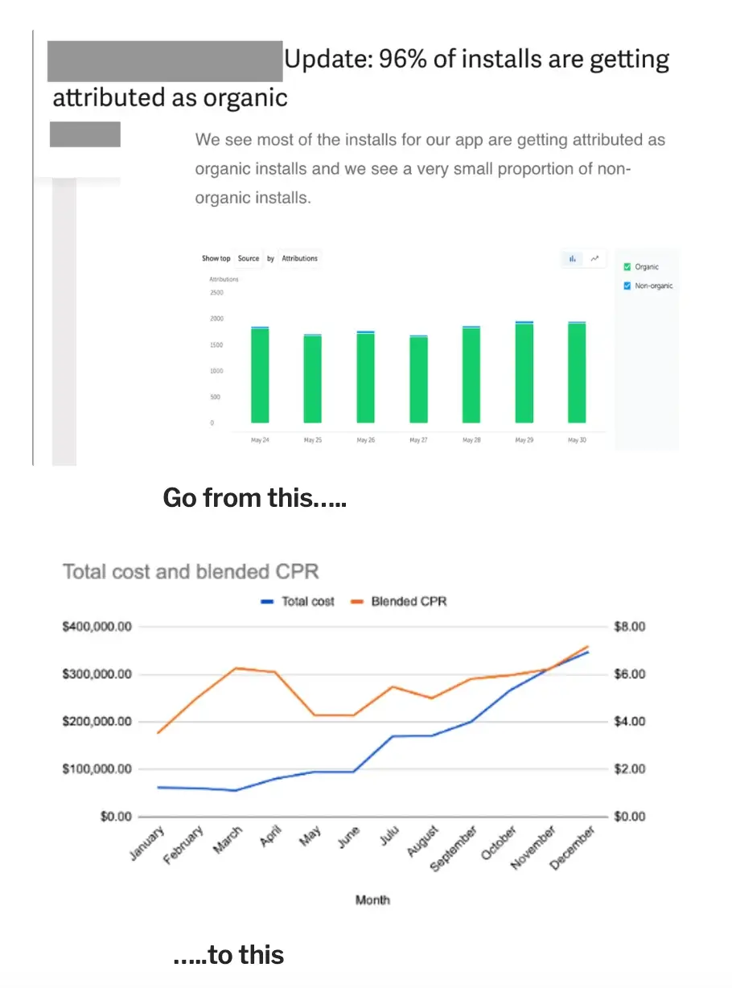Select the May 27 bar
The height and width of the screenshot is (988, 732).
point(418,379)
